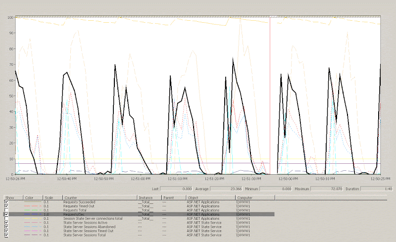Toggle Show checkbox for Requests Succeeded
Screen dimensions: 396x242
tap(6, 202)
